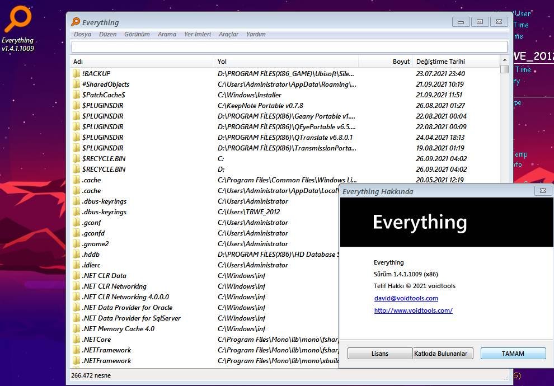Click .cache folder icon in AppData Local
Image resolution: width=554 pixels, height=386 pixels.
(76, 190)
